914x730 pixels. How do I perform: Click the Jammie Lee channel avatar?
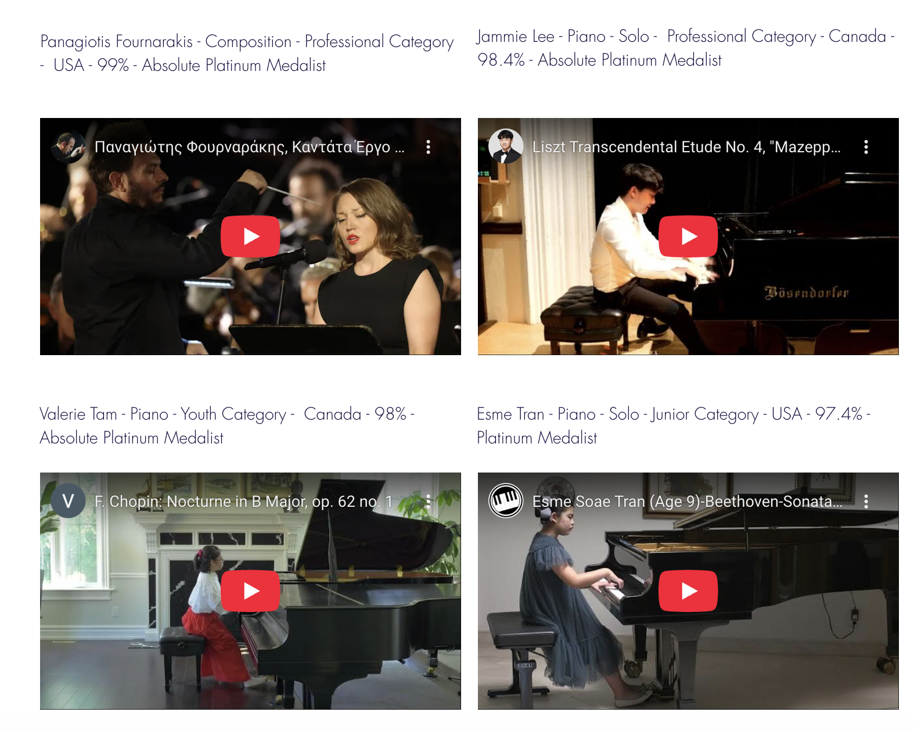[x=506, y=146]
